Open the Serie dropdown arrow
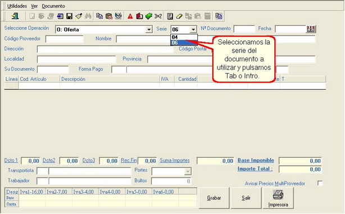The image size is (345, 214). click(193, 29)
